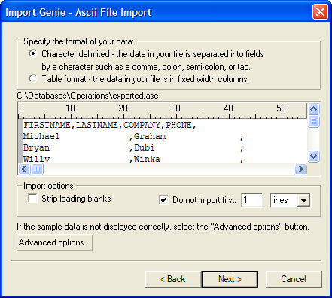
Task: Click the vertical scrollbar thumb in preview
Action: [x=314, y=121]
